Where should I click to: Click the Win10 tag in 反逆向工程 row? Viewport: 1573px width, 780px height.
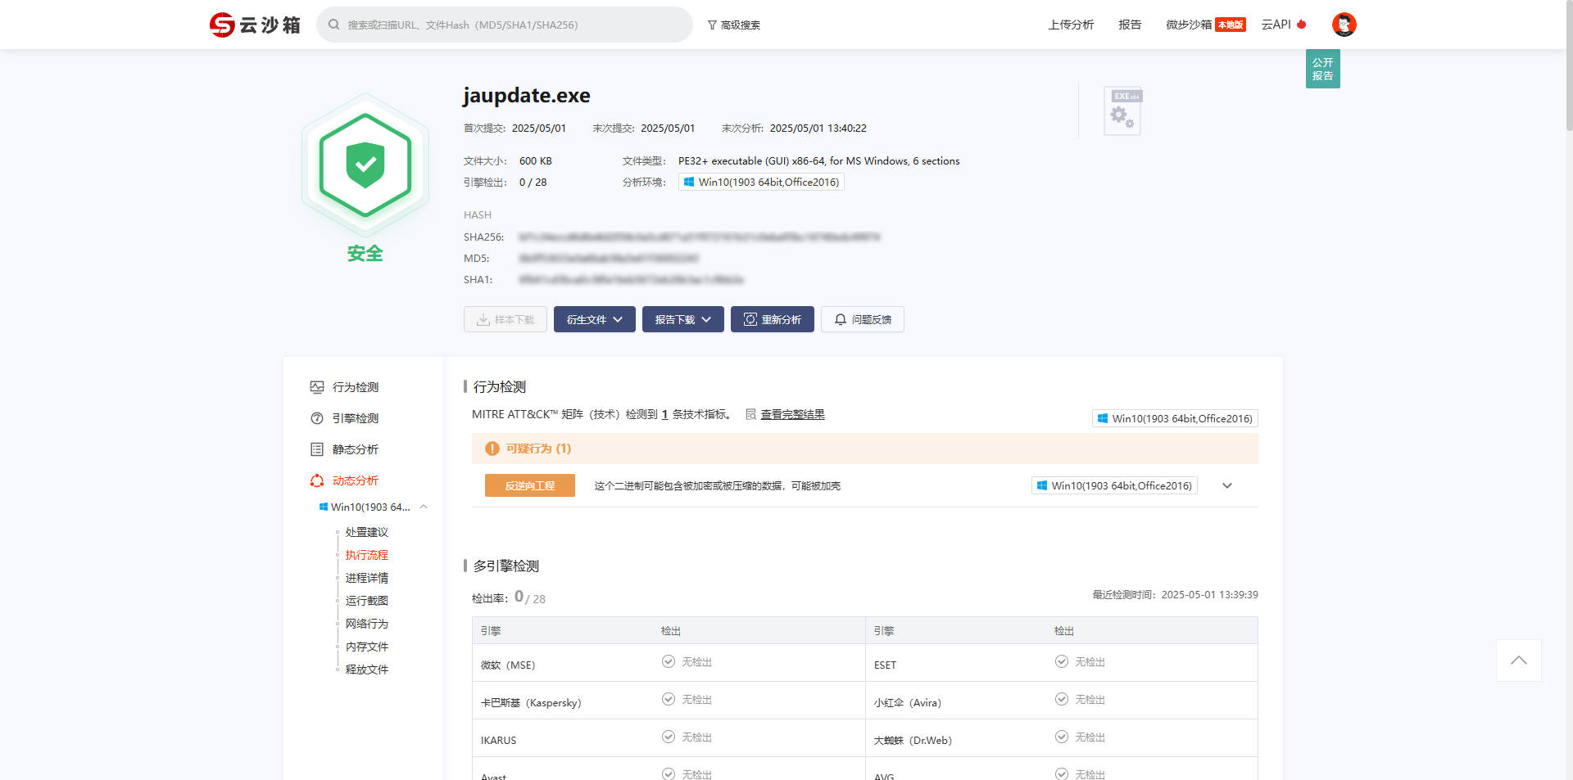(x=1114, y=485)
